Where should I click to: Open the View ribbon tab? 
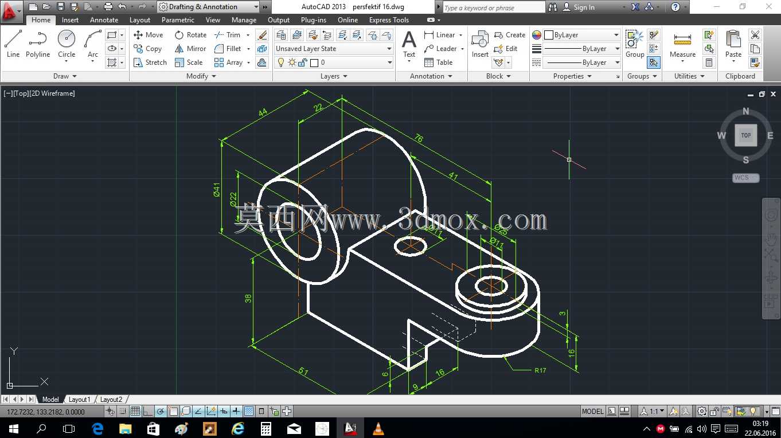213,20
